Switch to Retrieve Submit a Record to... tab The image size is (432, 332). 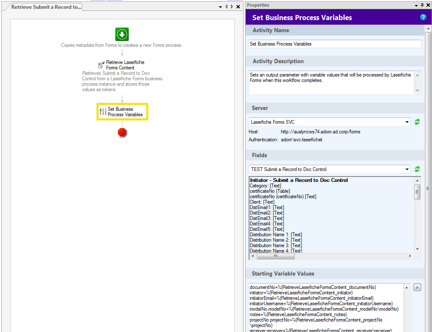tap(46, 7)
